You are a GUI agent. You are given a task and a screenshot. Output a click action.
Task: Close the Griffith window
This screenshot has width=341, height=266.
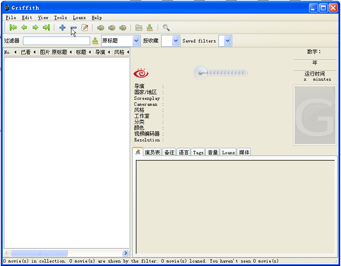[333, 8]
